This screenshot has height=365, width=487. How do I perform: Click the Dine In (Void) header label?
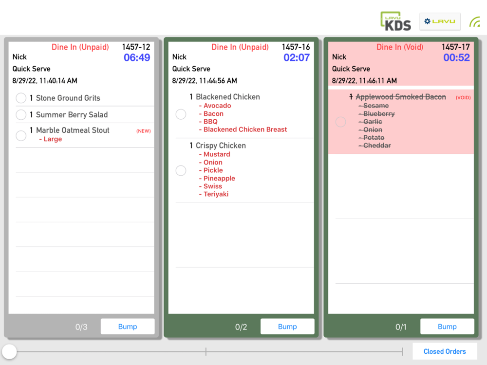400,47
